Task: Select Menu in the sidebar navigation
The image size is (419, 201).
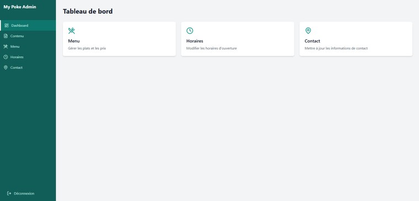Action: [28, 46]
